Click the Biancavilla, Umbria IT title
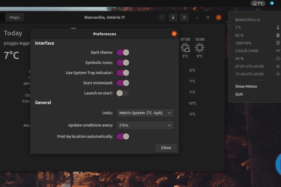Image resolution: width=281 pixels, height=187 pixels. (x=104, y=18)
